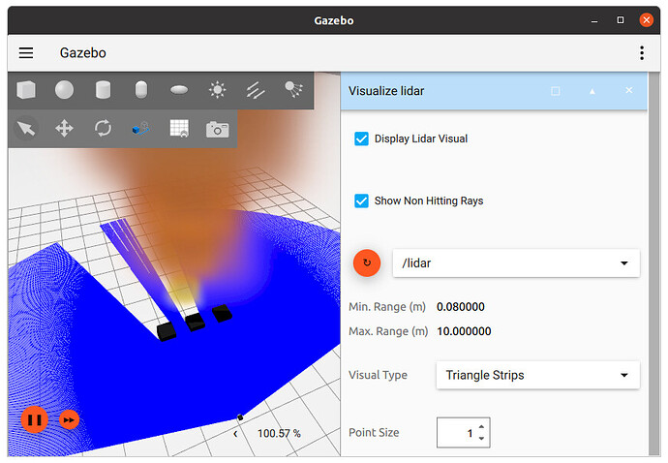Click the Min. Range value 0.080000
The image size is (668, 463).
[461, 307]
